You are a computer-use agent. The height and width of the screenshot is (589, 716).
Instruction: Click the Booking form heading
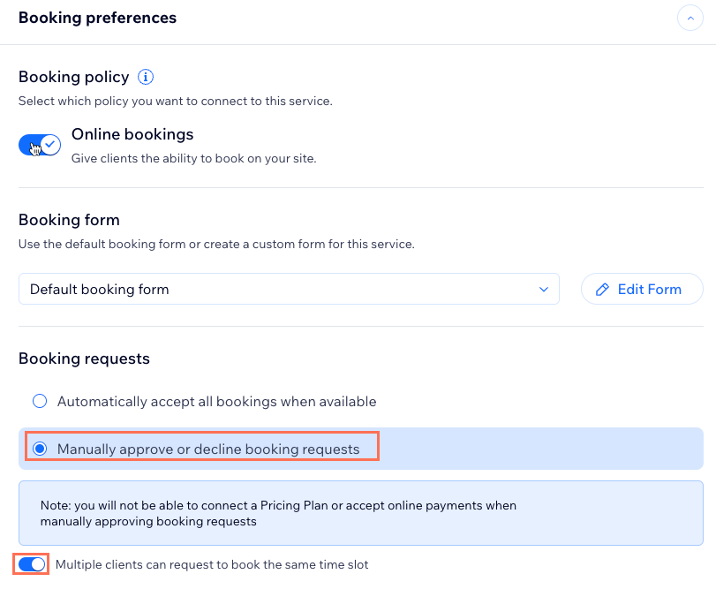[x=69, y=220]
